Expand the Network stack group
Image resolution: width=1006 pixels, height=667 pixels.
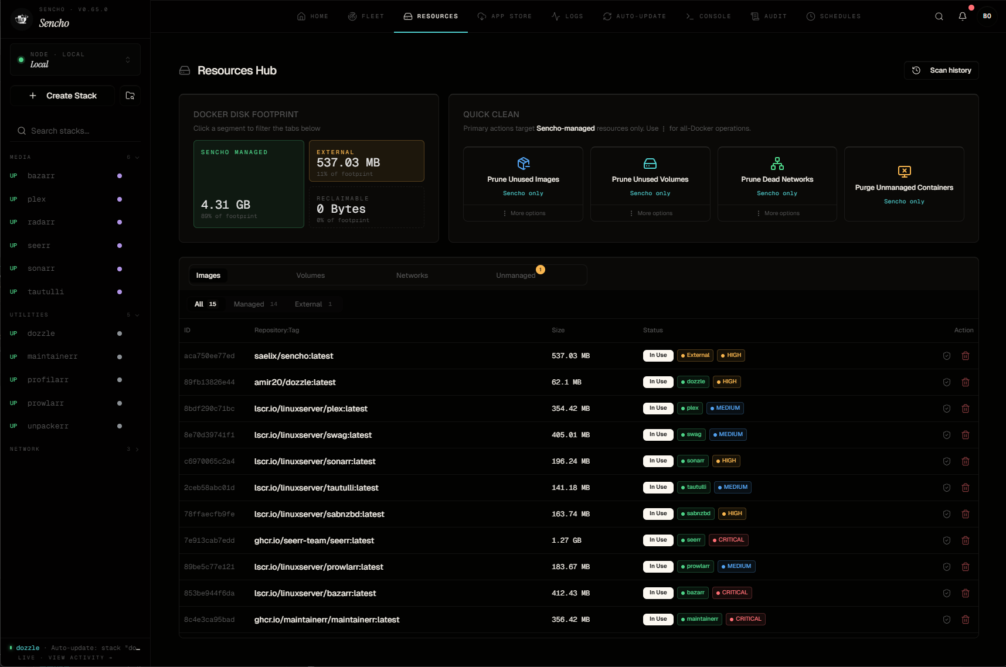click(x=75, y=449)
